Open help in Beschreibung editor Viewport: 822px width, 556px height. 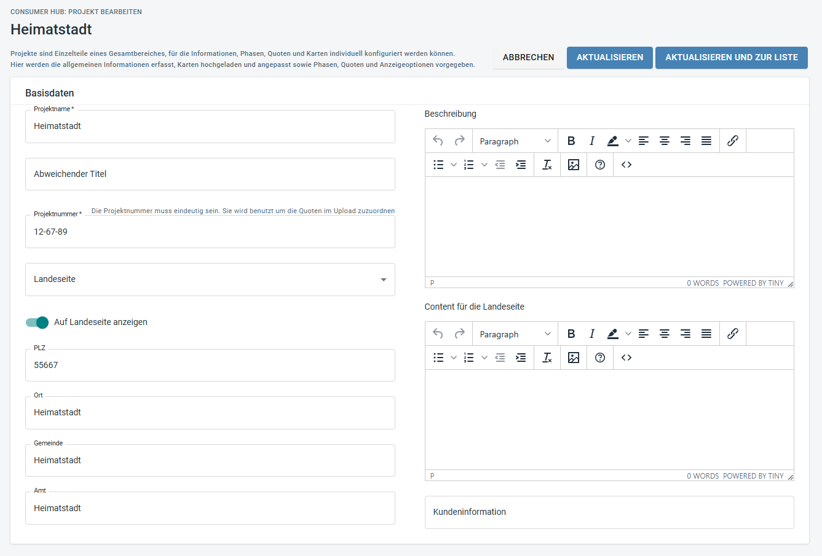click(x=600, y=165)
